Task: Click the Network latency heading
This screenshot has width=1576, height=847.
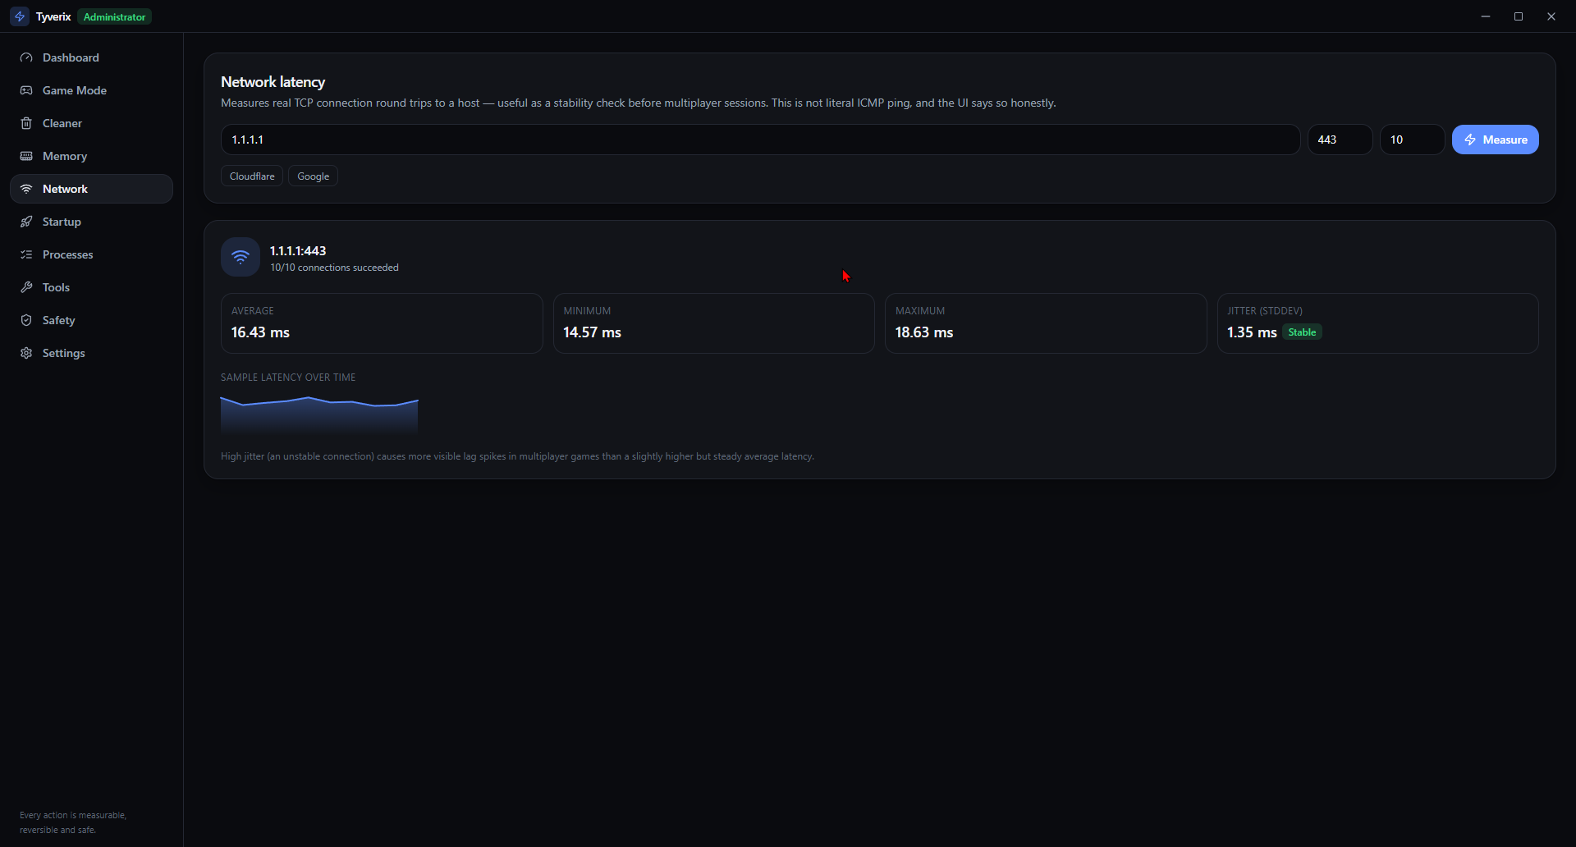Action: point(273,82)
